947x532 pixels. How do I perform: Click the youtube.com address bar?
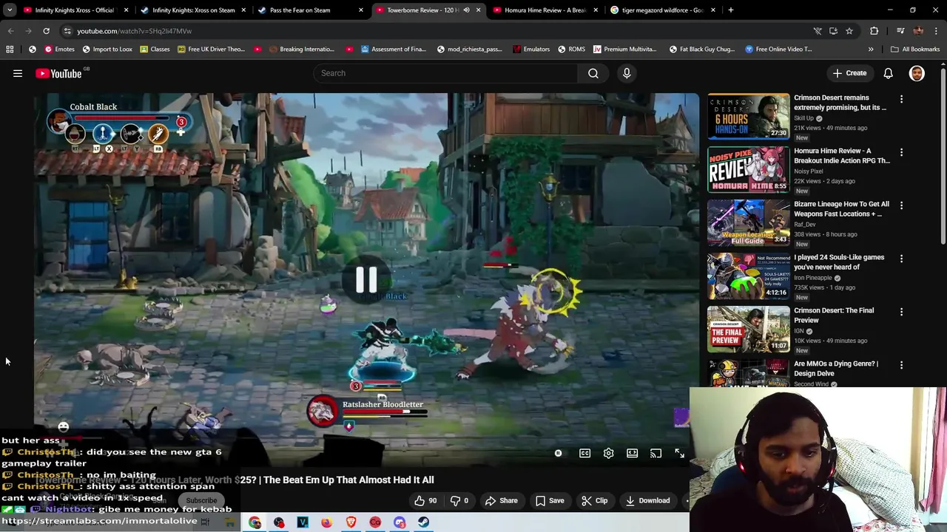(437, 31)
